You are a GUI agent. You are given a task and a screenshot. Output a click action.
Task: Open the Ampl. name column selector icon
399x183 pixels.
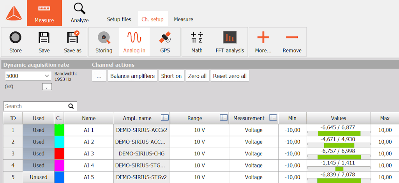pyautogui.click(x=165, y=117)
